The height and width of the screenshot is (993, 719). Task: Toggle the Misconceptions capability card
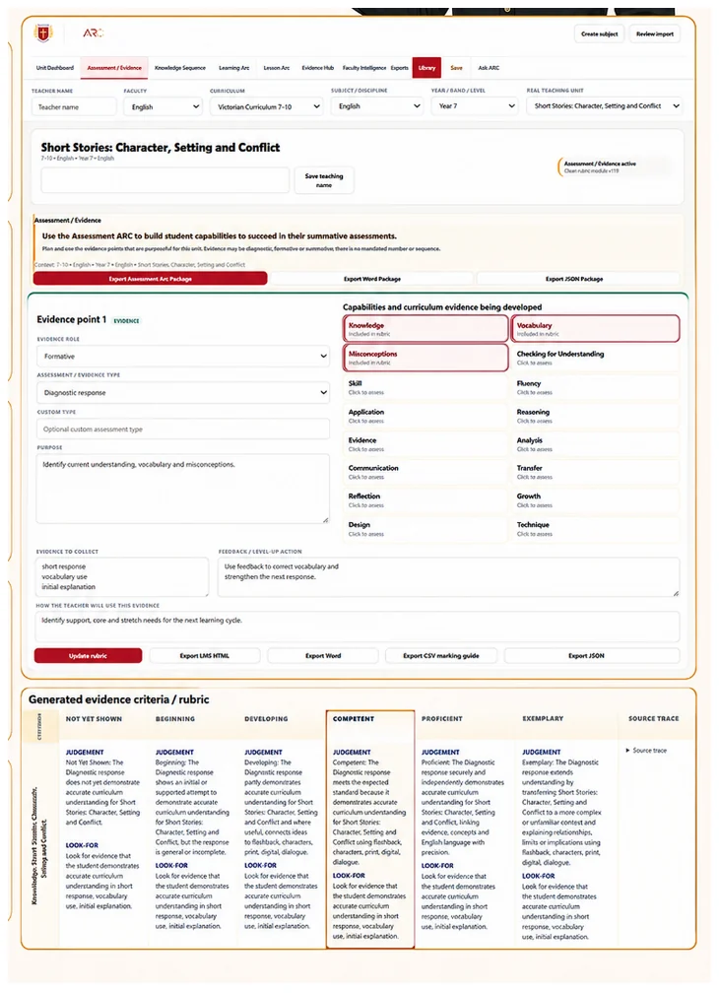(425, 358)
